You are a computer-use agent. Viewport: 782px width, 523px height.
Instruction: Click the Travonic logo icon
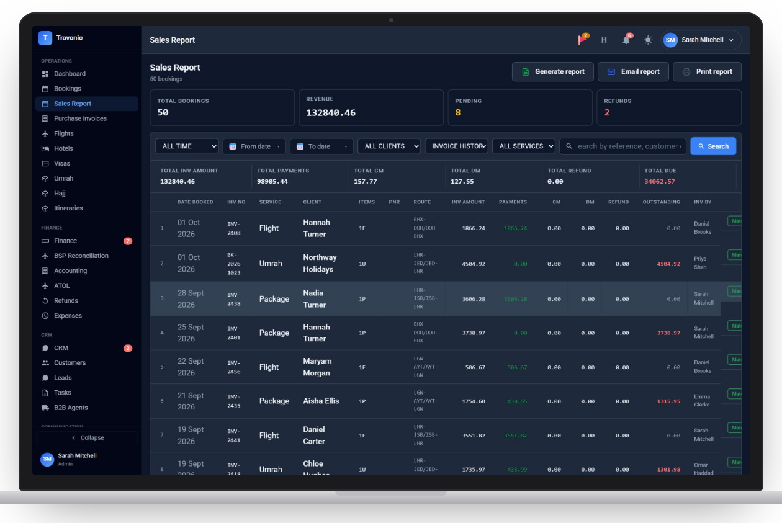point(45,38)
